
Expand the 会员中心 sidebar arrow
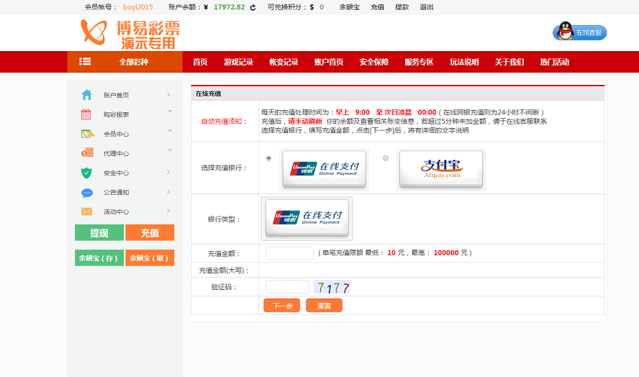tap(170, 131)
